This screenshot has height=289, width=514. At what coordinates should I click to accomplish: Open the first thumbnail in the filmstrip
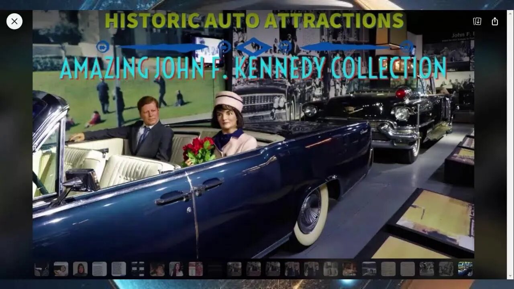[42, 269]
